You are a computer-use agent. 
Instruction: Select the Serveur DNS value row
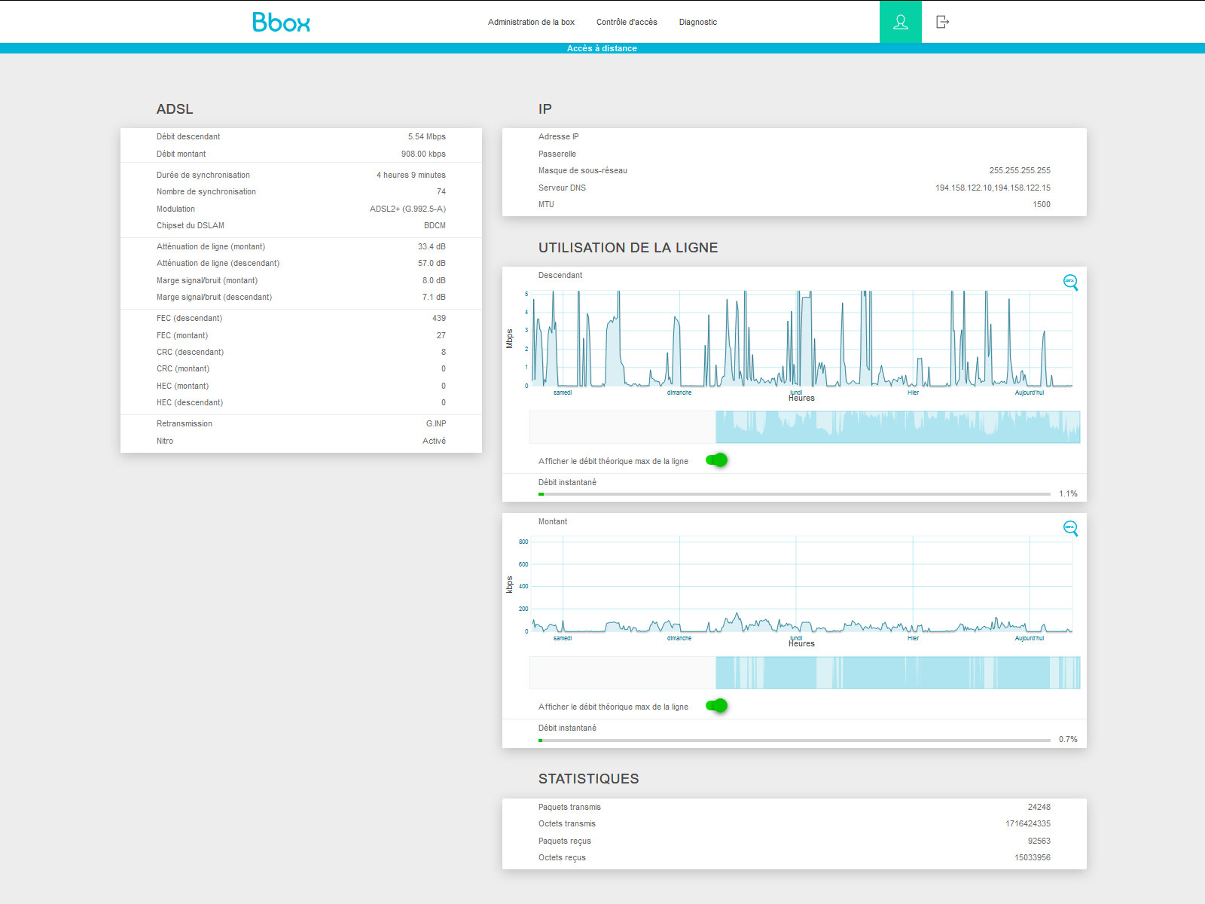pyautogui.click(x=795, y=188)
